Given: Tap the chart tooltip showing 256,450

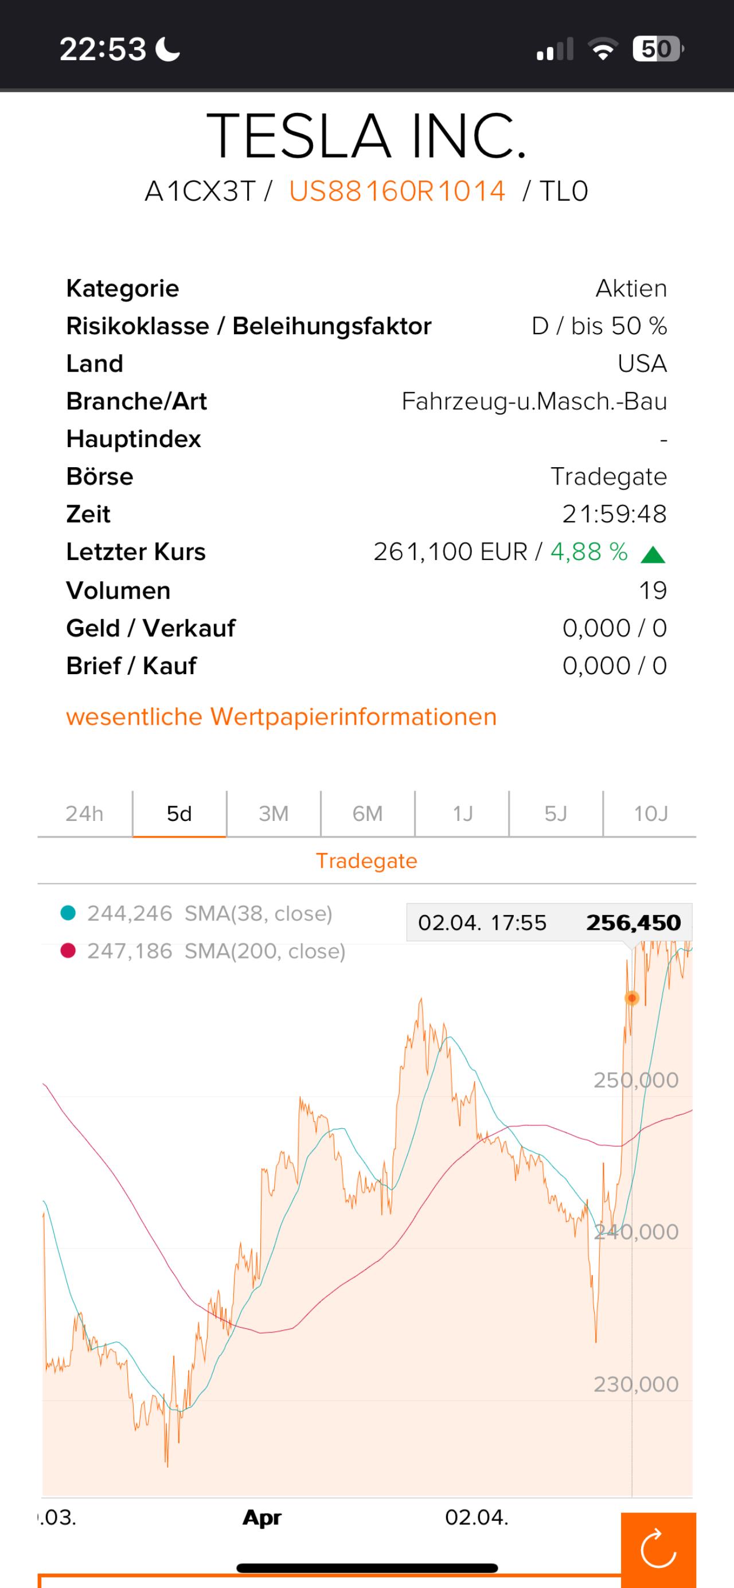Looking at the screenshot, I should coord(549,922).
